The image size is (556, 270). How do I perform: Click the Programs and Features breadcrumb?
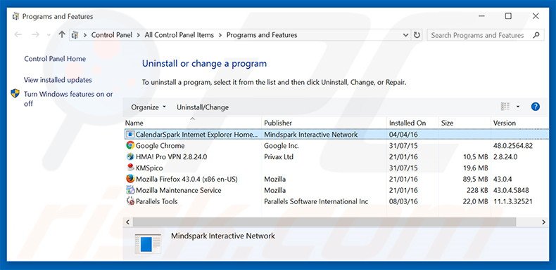(262, 35)
